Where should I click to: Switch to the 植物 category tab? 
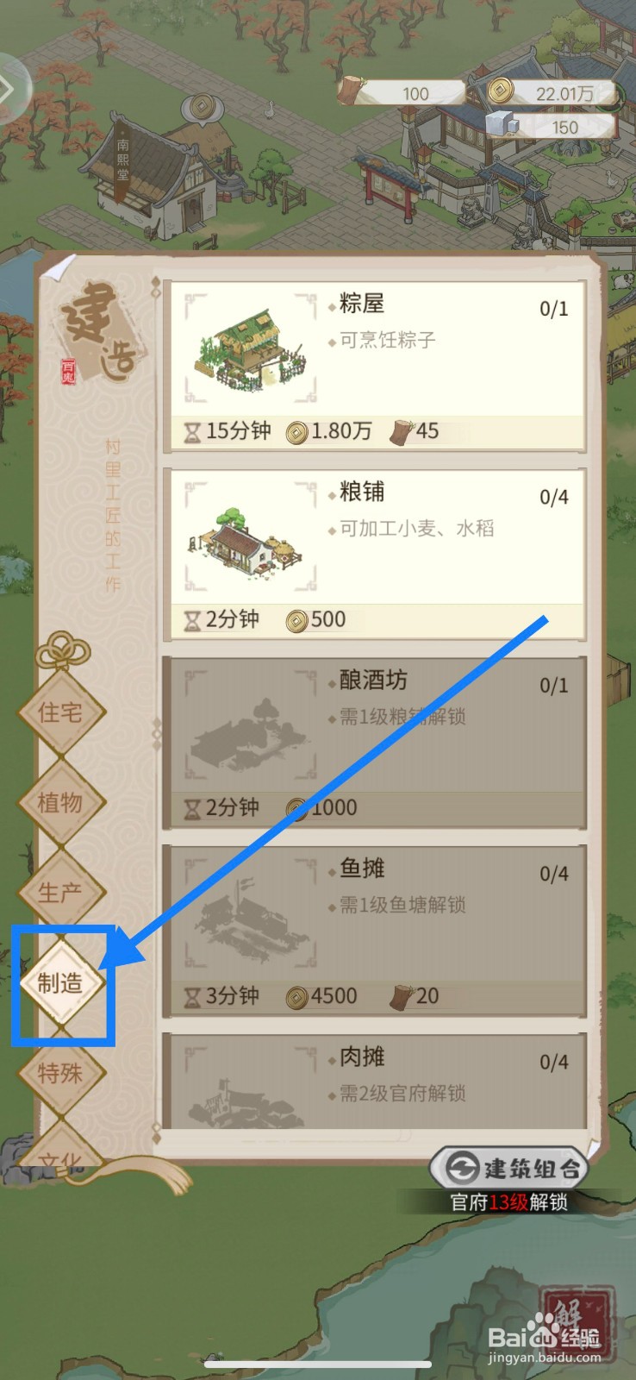click(60, 802)
